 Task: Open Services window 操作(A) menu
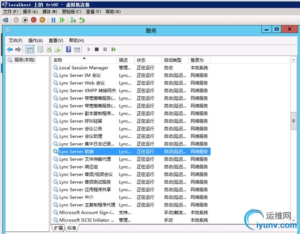pos(35,41)
